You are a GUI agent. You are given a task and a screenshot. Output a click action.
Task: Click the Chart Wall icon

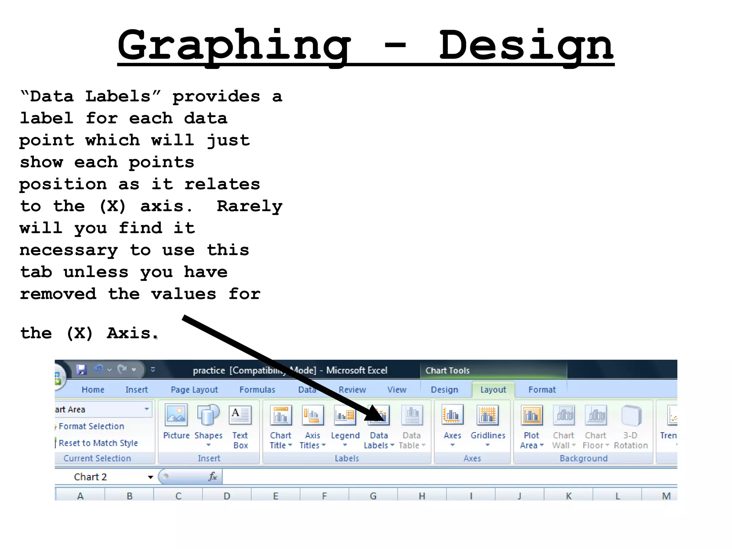tap(564, 415)
